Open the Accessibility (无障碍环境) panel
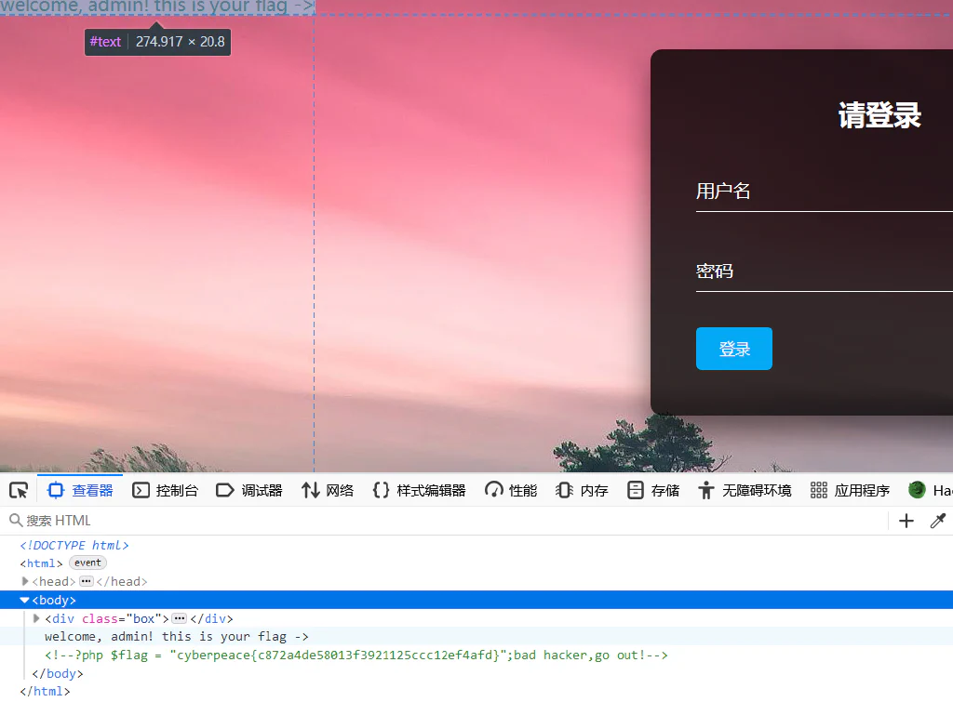Screen dimensions: 953x715 (745, 490)
